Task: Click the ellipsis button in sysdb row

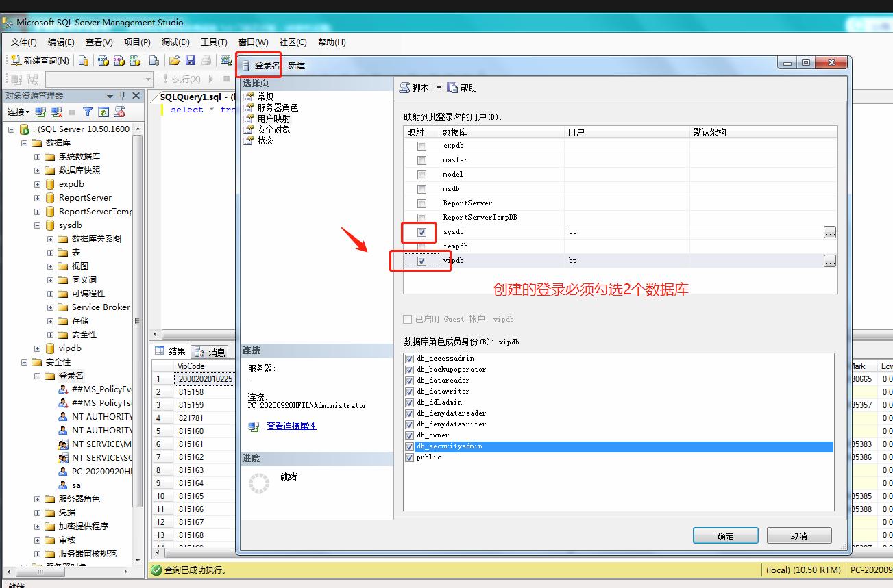Action: point(830,233)
